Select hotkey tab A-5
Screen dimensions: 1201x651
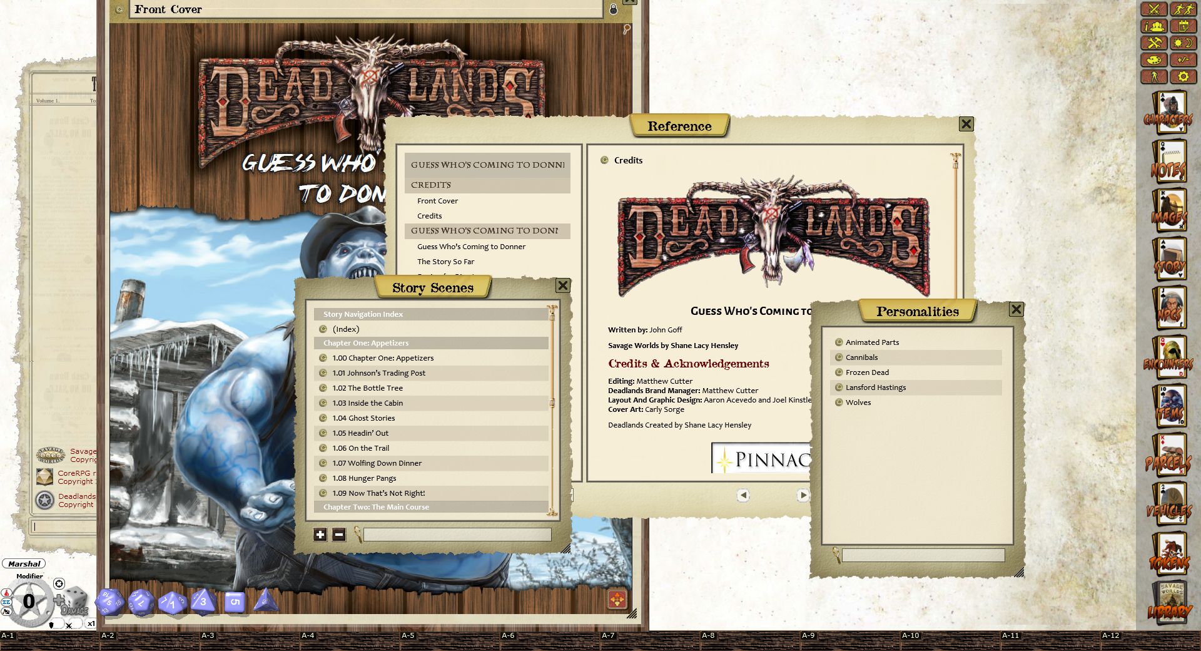point(409,635)
